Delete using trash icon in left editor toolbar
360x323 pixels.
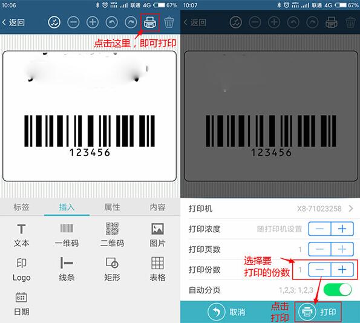[x=169, y=22]
